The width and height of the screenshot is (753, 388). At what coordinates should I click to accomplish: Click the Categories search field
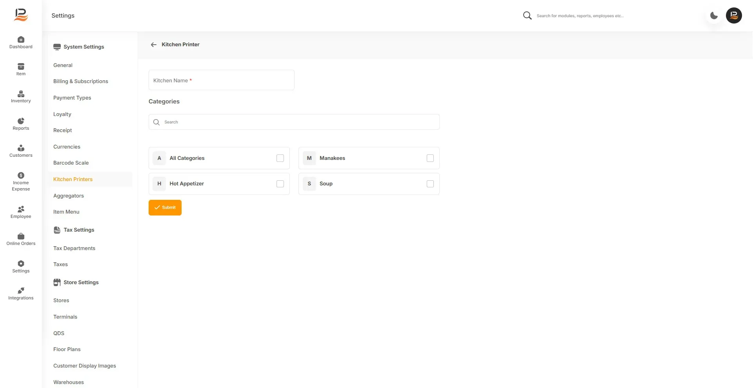pyautogui.click(x=294, y=122)
